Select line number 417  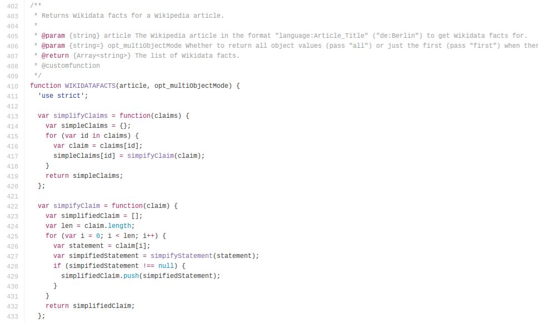12,156
